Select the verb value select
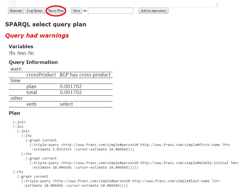 66,104
